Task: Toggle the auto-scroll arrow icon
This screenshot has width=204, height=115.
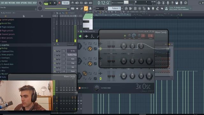Action: [77, 9]
